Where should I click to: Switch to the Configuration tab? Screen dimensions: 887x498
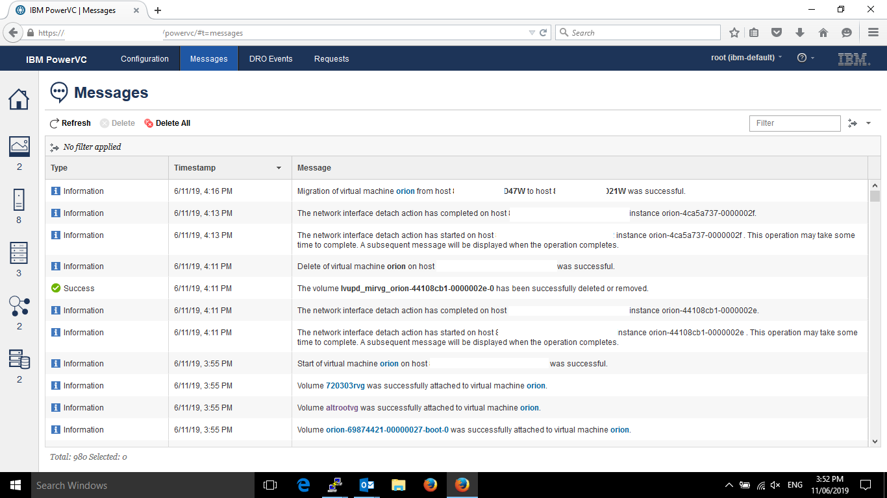coord(144,58)
